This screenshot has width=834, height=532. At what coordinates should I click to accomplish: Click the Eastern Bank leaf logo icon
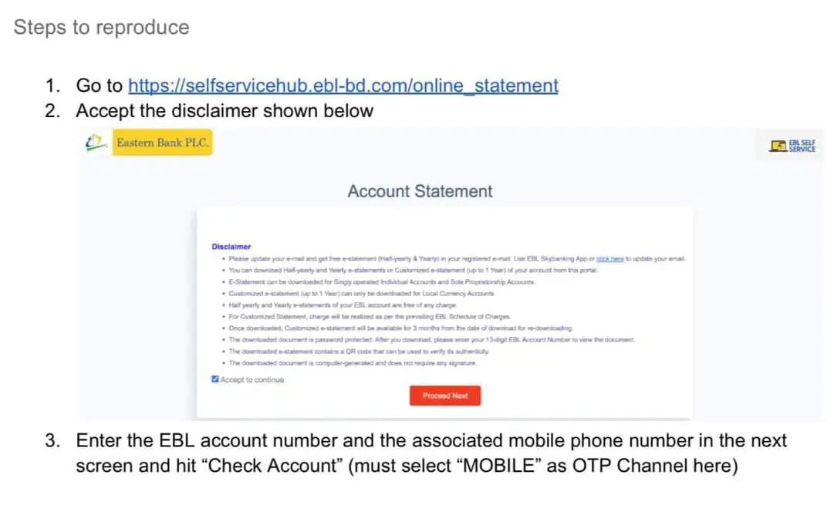95,143
